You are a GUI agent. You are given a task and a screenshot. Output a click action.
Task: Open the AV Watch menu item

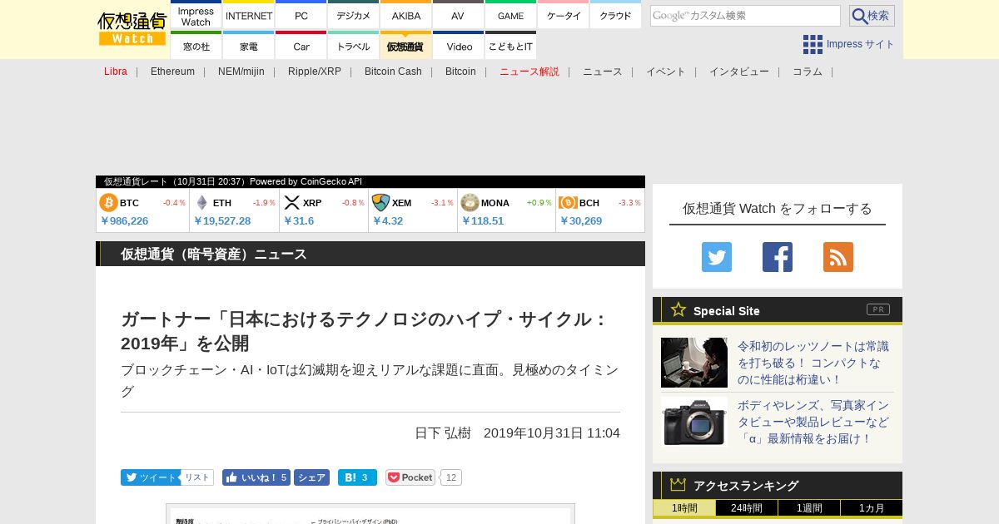click(458, 16)
